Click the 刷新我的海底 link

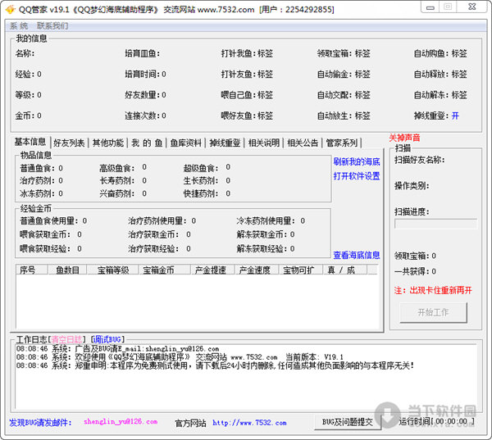tap(357, 161)
